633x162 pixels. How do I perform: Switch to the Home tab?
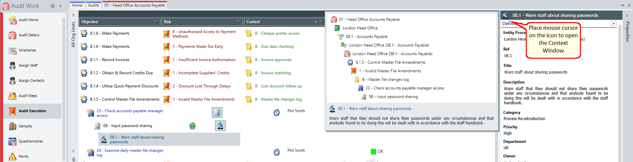point(77,5)
